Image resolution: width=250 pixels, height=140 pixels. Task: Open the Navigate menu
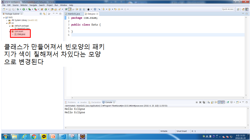pyautogui.click(x=33, y=5)
